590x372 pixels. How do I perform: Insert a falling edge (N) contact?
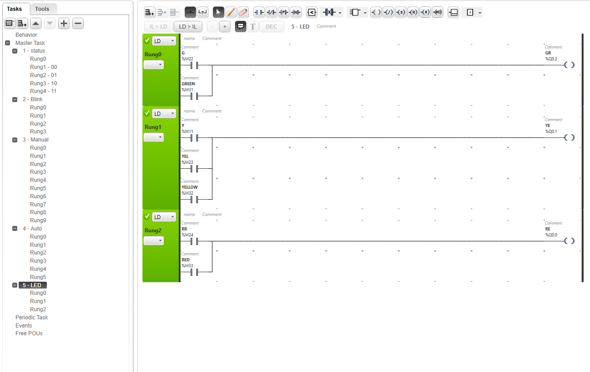(x=295, y=12)
